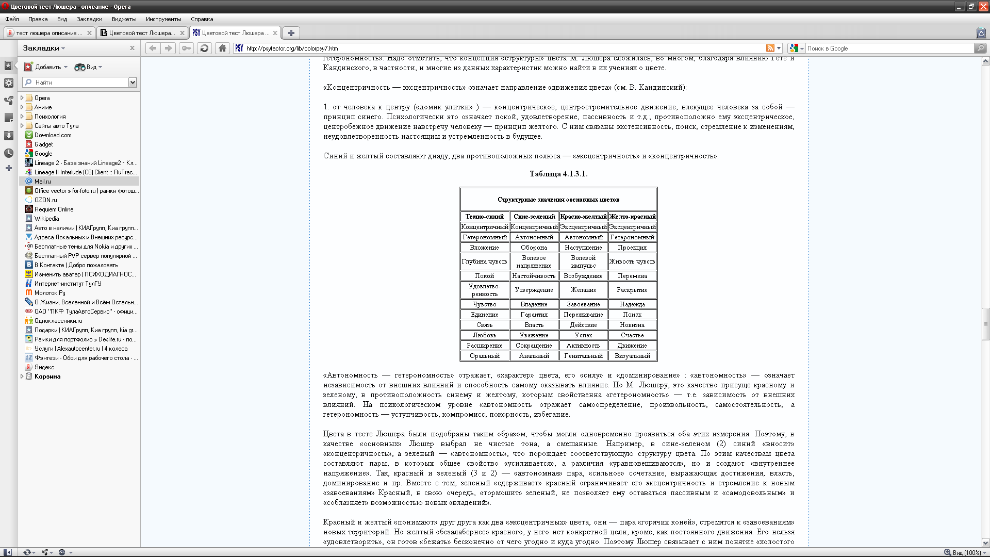Click the RSS feed icon in address bar
The width and height of the screenshot is (990, 557).
click(770, 48)
